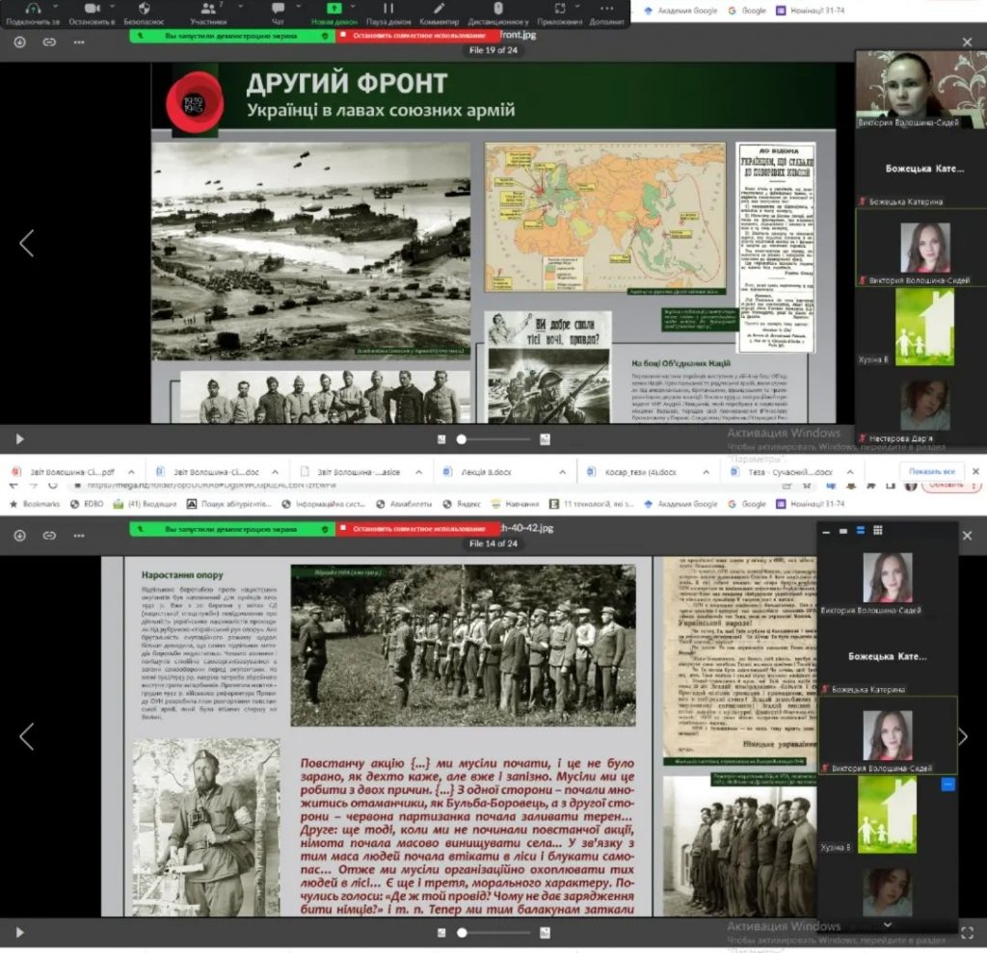Adjust zoom slider in File 19 viewer
Screen dimensions: 987x953
(462, 439)
